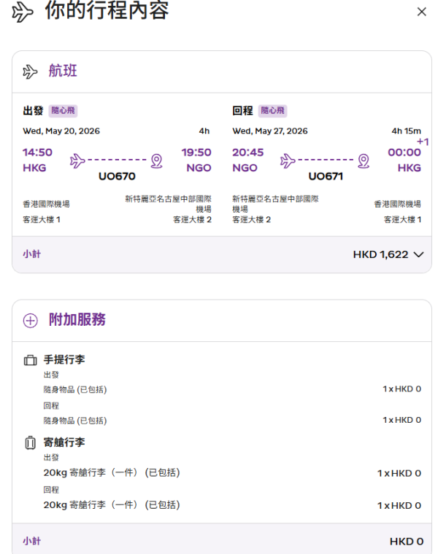The width and height of the screenshot is (438, 554).
Task: Click the departure flight airplane icon after 14:50
Action: pyautogui.click(x=77, y=160)
